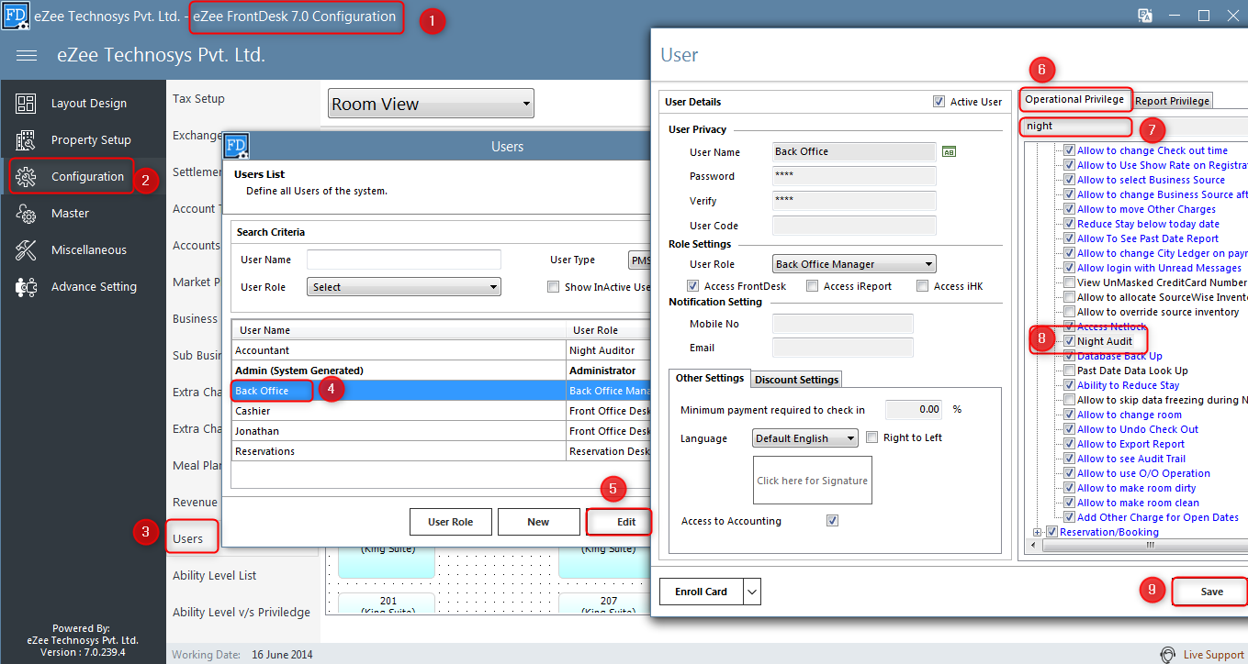Click the FD application logo in title bar

click(16, 16)
